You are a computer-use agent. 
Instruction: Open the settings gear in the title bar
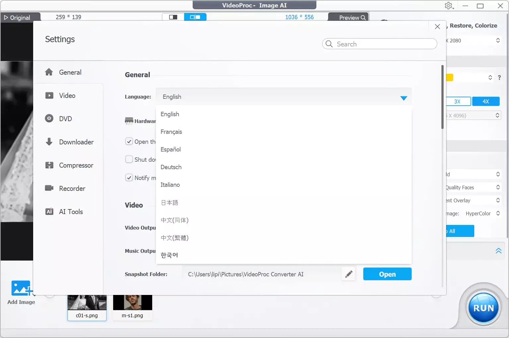pyautogui.click(x=449, y=6)
